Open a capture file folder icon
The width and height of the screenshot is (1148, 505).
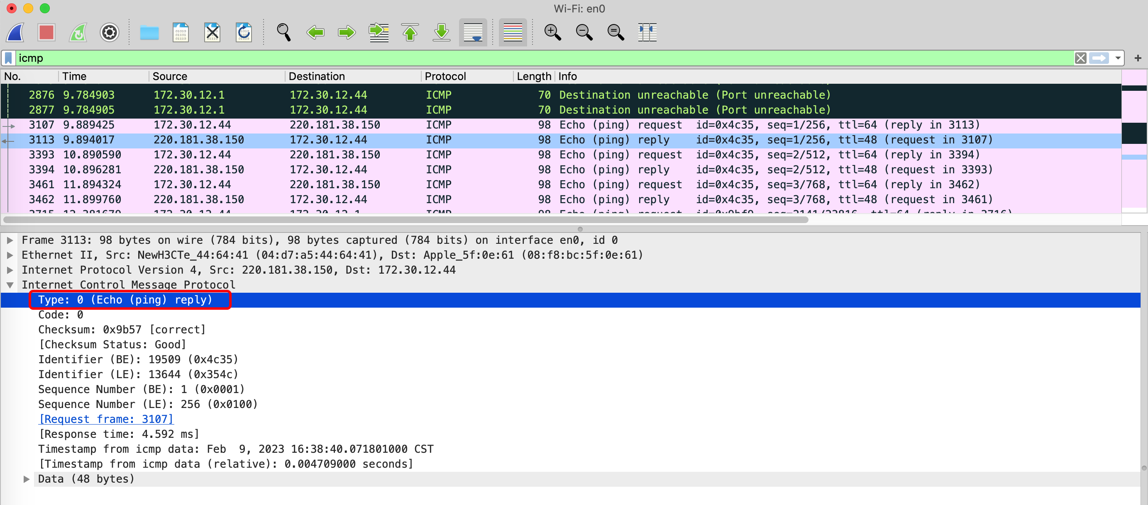[x=149, y=32]
